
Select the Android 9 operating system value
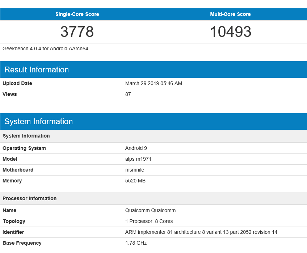[x=136, y=148]
